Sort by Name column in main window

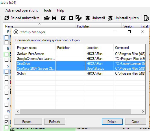[x=9, y=26]
